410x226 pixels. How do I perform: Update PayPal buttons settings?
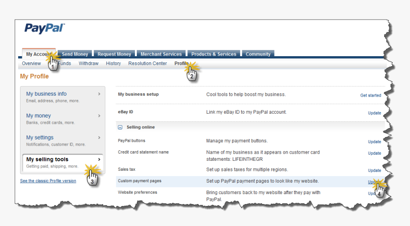tap(374, 142)
